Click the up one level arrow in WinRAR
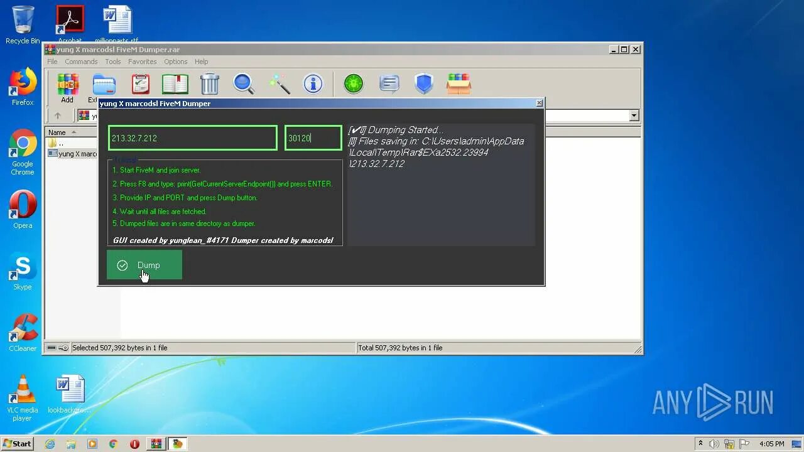804x452 pixels. [x=58, y=116]
